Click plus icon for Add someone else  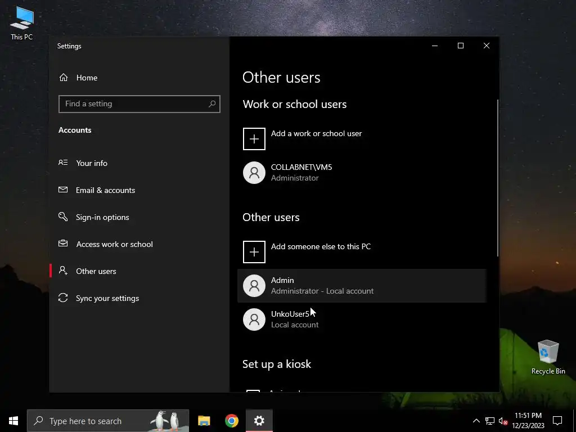tap(254, 252)
